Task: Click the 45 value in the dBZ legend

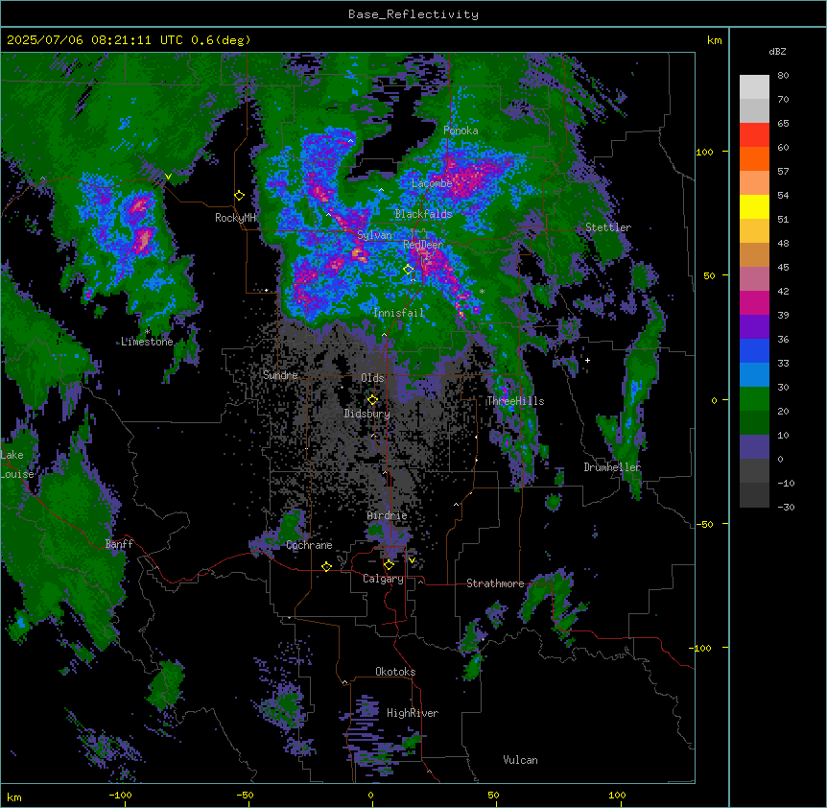Action: 783,268
